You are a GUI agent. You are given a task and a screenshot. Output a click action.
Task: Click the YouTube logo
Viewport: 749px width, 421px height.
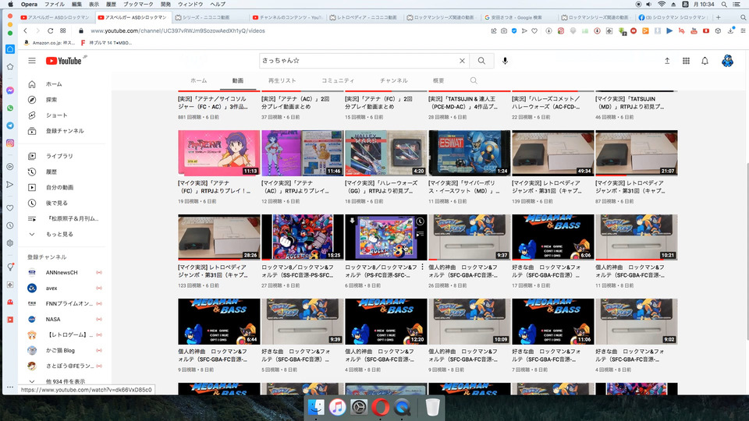(63, 61)
